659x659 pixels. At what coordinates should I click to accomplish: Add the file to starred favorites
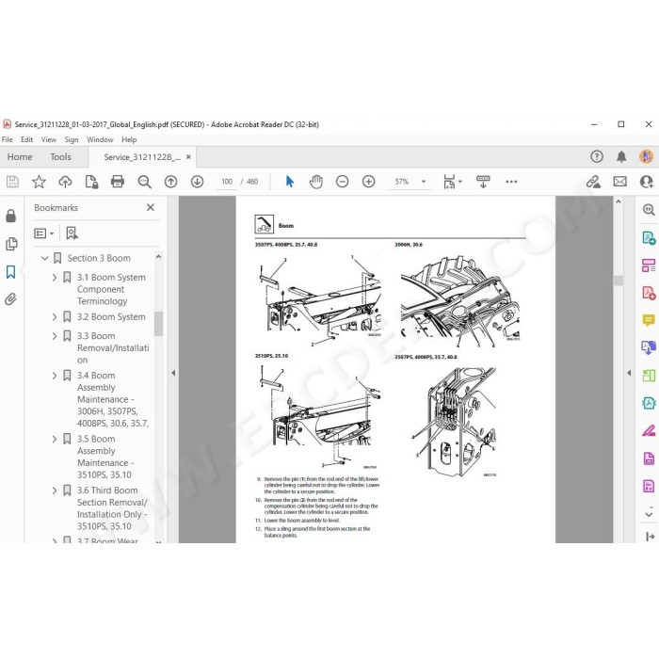click(x=39, y=182)
